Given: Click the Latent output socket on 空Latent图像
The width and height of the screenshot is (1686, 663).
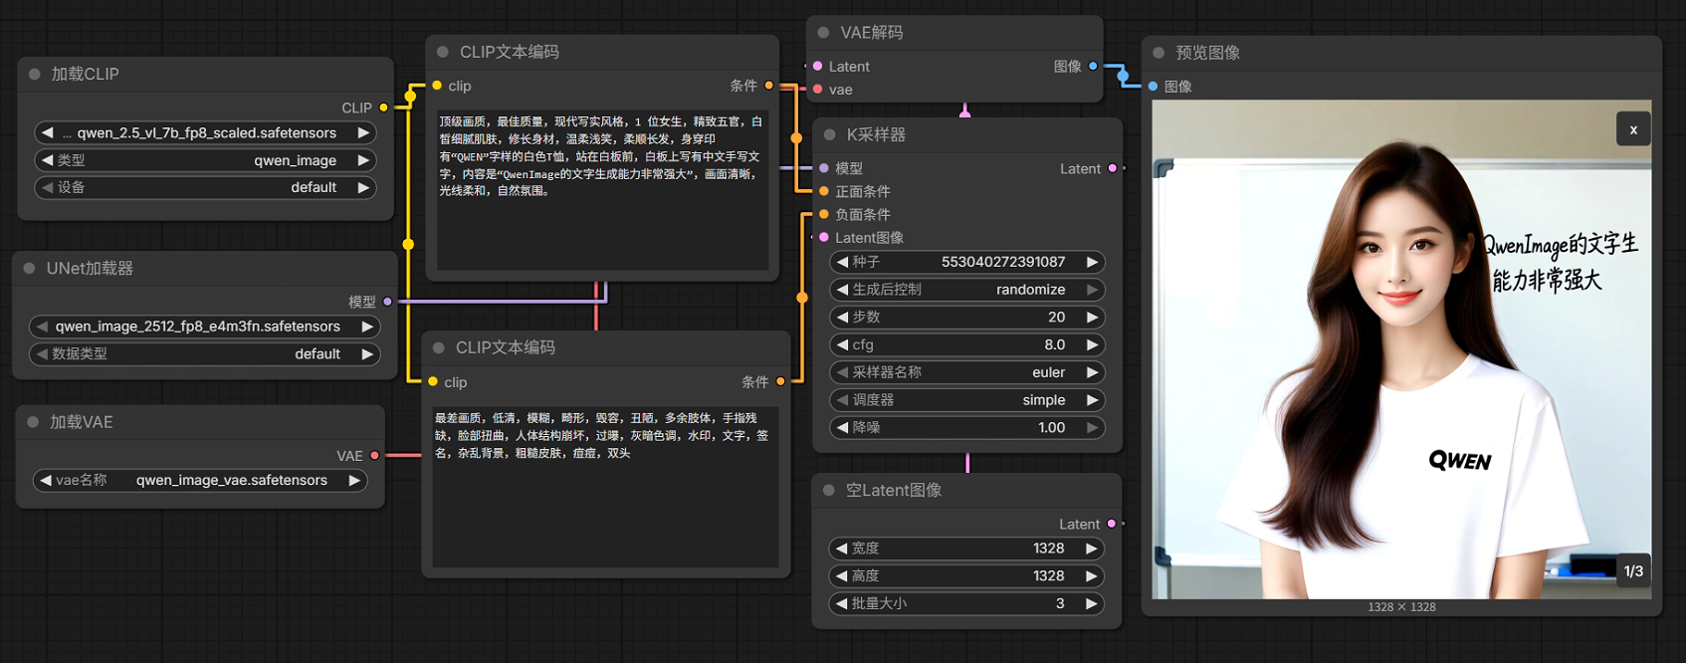Looking at the screenshot, I should pyautogui.click(x=1112, y=524).
